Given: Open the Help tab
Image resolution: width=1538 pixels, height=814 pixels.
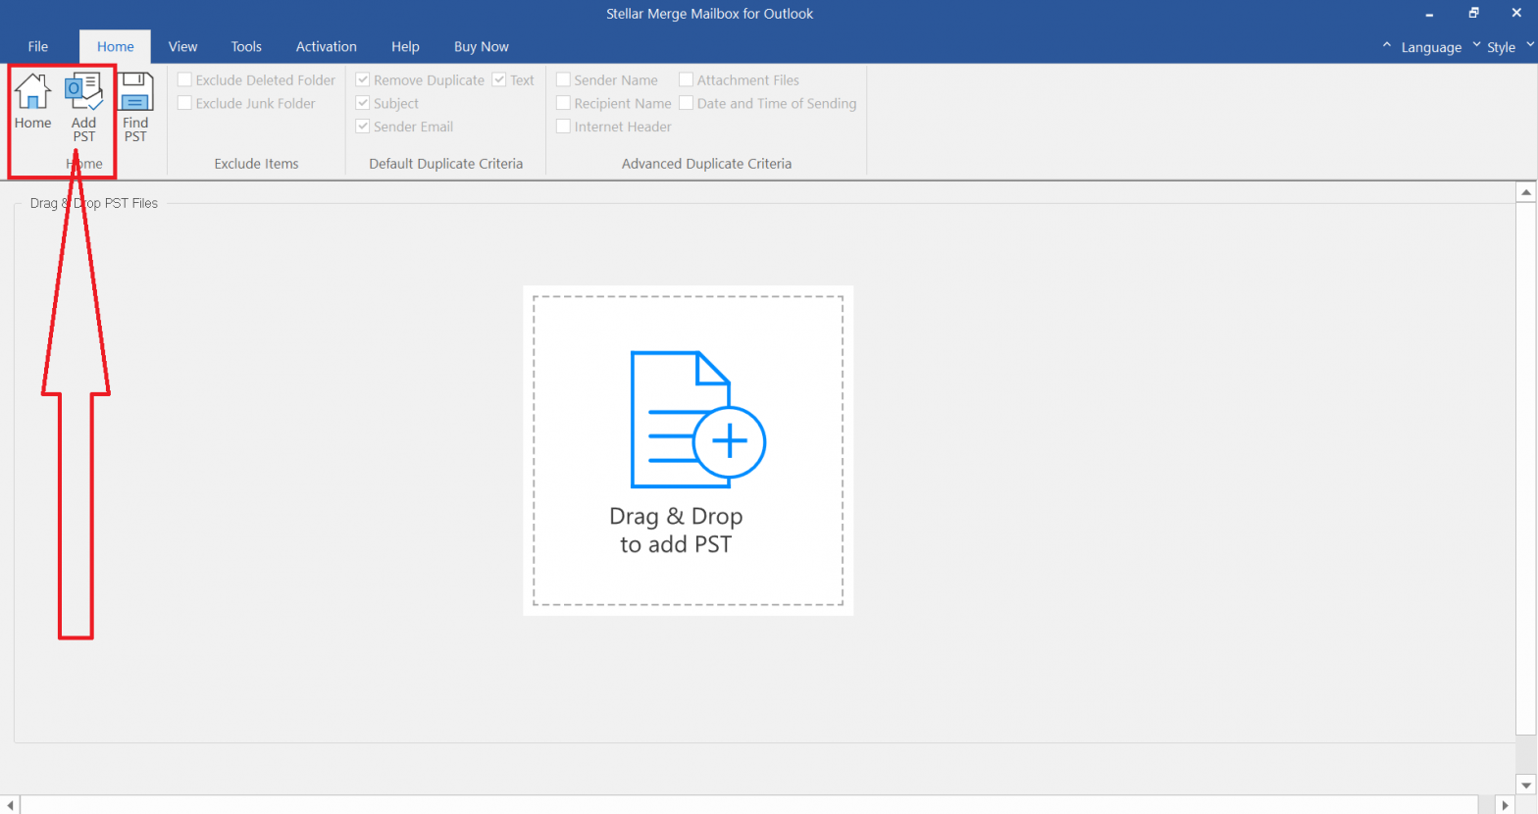Looking at the screenshot, I should pyautogui.click(x=405, y=46).
